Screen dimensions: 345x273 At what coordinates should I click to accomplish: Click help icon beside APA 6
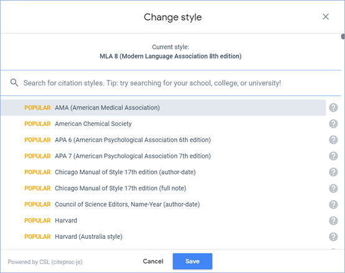point(333,140)
